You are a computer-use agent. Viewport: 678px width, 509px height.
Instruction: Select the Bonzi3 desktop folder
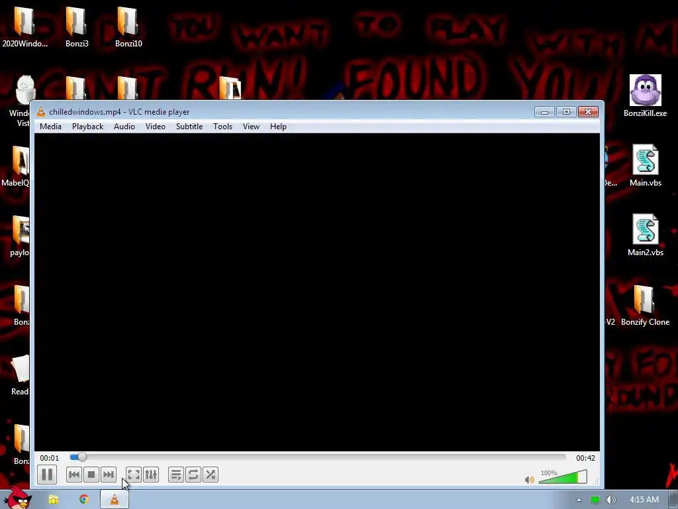(x=77, y=27)
